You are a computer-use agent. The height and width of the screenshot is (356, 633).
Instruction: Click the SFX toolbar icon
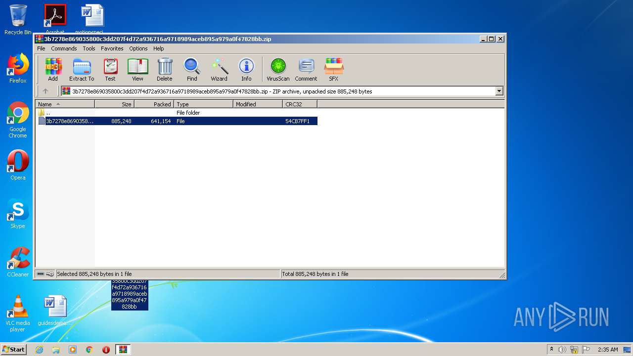[334, 69]
